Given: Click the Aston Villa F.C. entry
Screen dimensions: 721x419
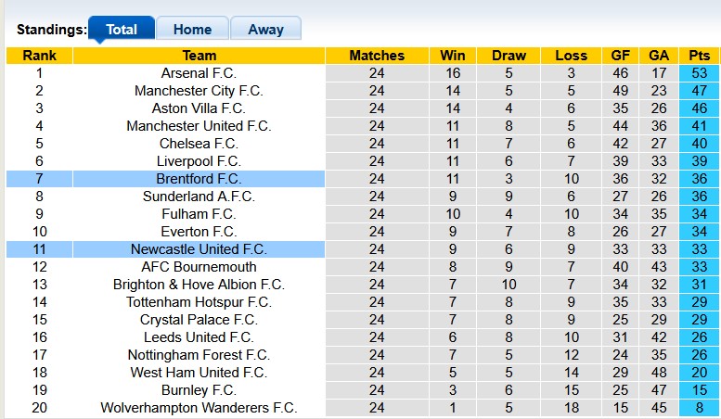Looking at the screenshot, I should (x=199, y=108).
